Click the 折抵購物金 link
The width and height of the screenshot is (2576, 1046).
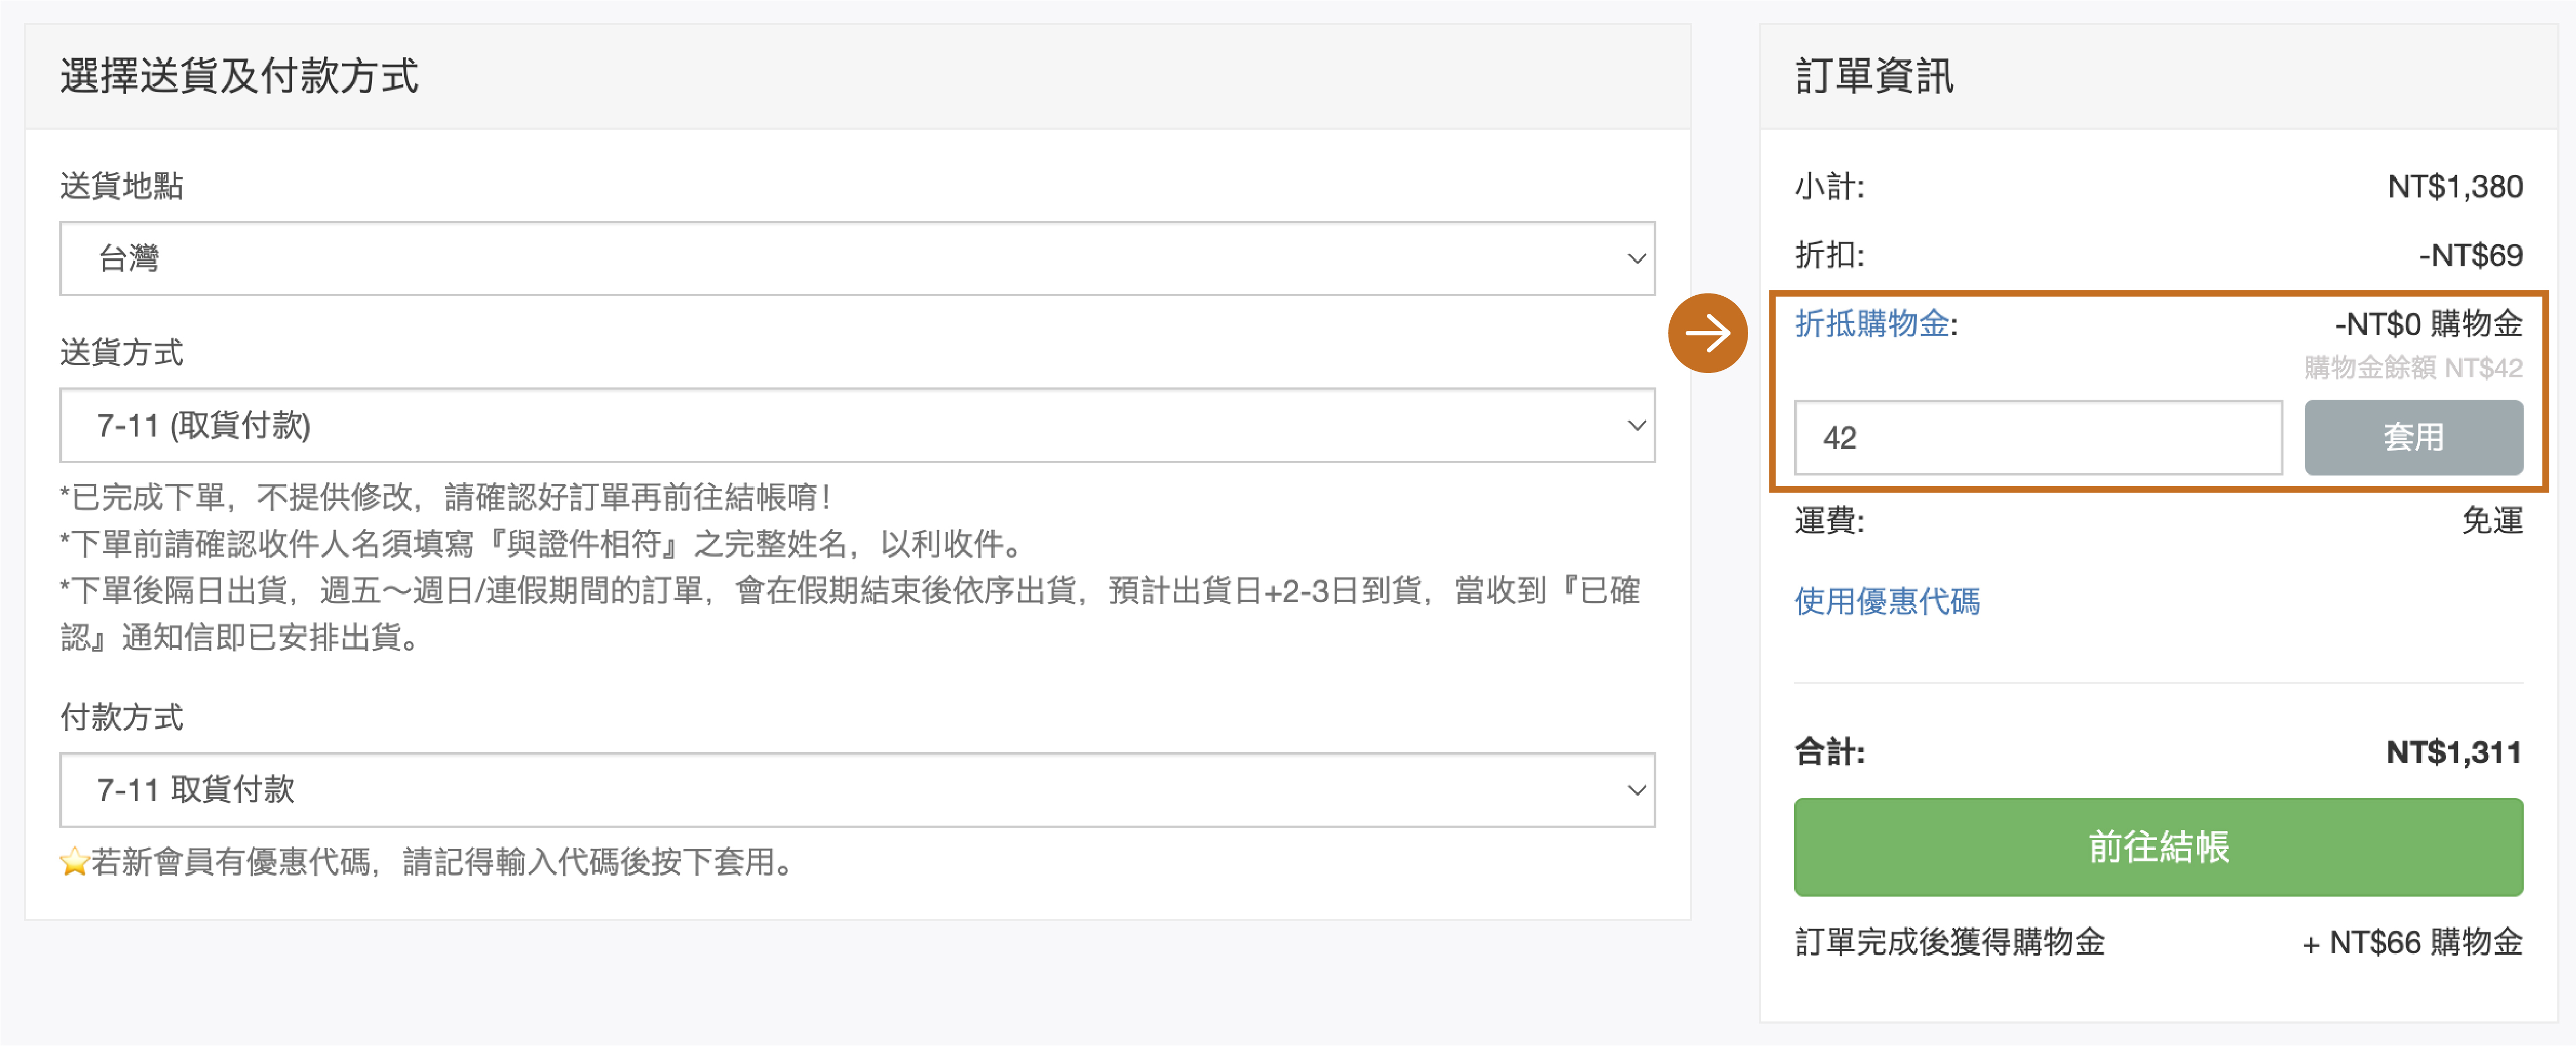point(1871,324)
